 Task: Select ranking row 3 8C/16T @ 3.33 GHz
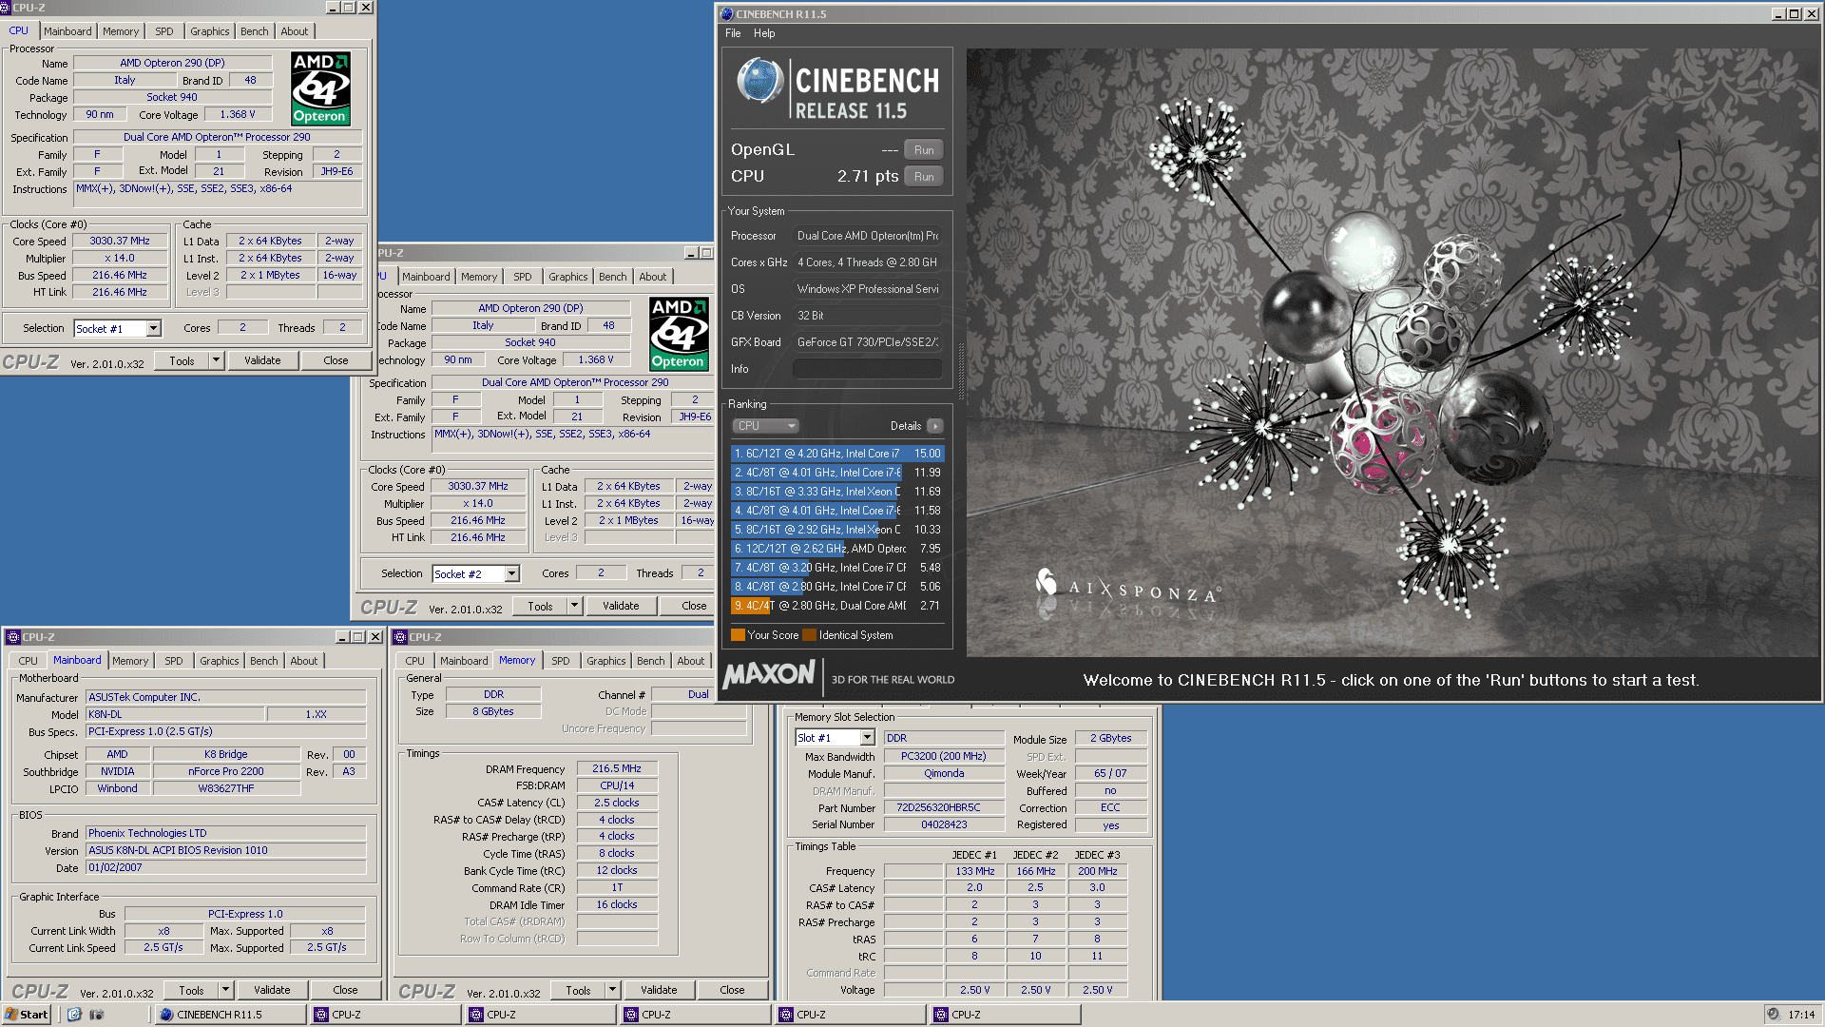coord(837,492)
